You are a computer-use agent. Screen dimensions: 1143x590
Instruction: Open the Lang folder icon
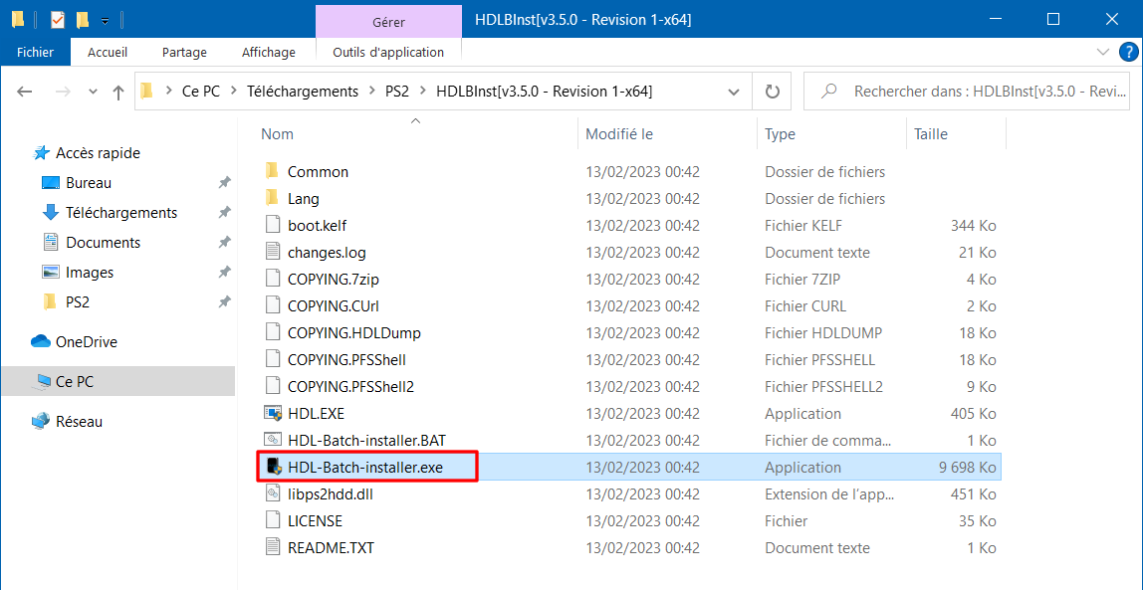point(272,198)
